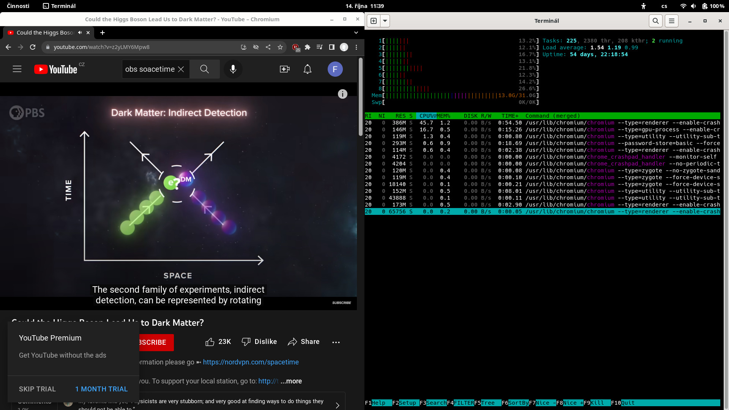The height and width of the screenshot is (410, 729).
Task: Click htop's Search function key
Action: click(433, 403)
